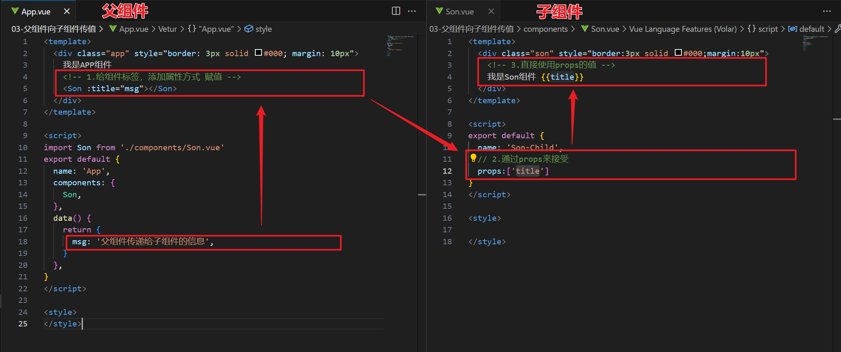Click the closing </template> tag in Son.vue

click(x=494, y=100)
